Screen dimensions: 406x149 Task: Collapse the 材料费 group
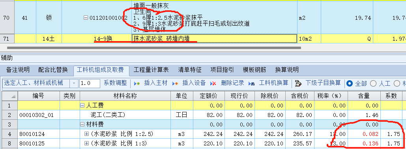coord(82,124)
